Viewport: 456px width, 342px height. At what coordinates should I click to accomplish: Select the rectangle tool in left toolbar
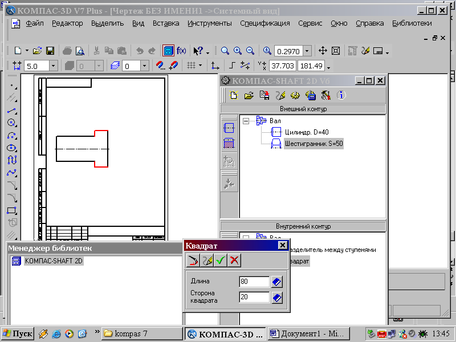coord(11,210)
